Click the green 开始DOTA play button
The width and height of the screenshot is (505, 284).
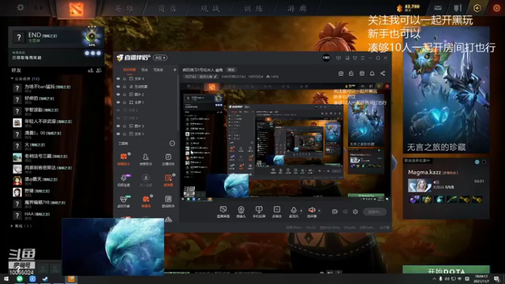[x=446, y=270]
